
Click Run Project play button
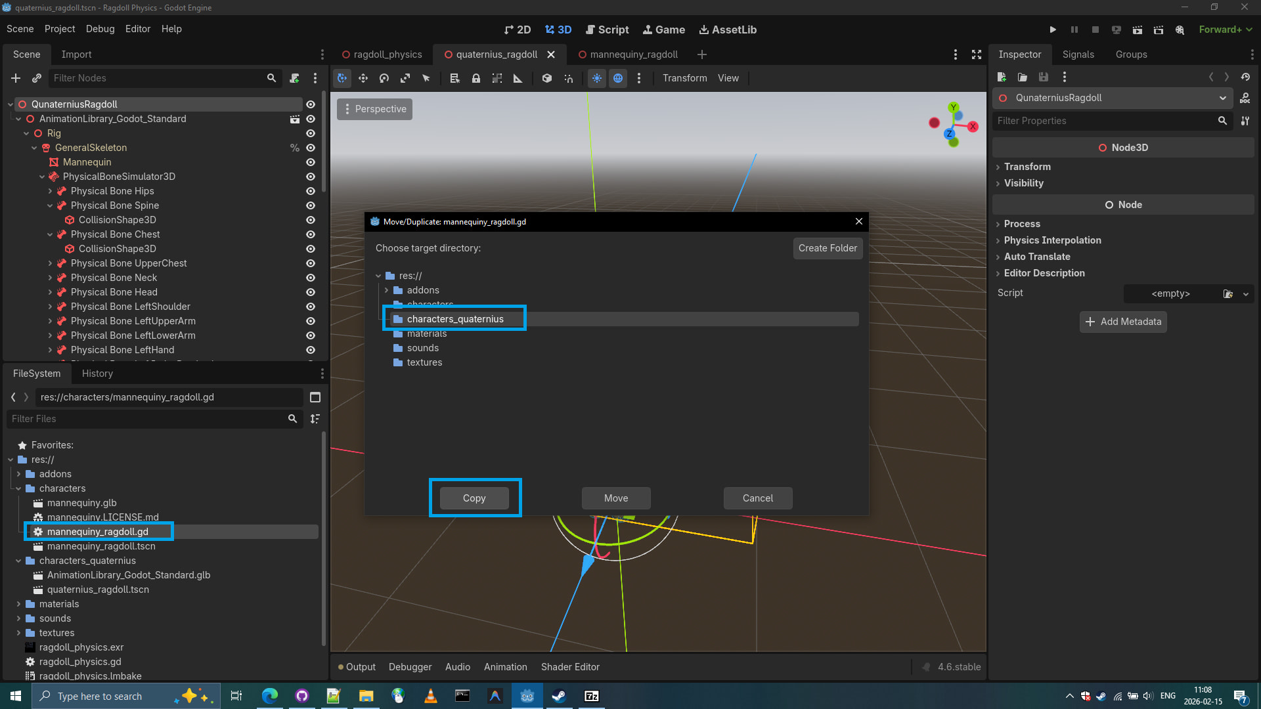(x=1053, y=30)
